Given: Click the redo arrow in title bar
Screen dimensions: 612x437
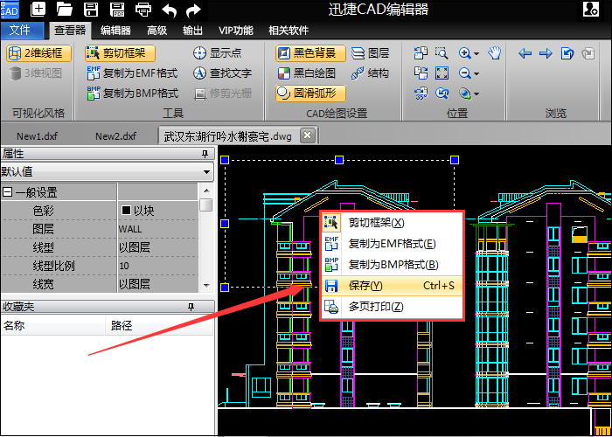Looking at the screenshot, I should tap(193, 10).
